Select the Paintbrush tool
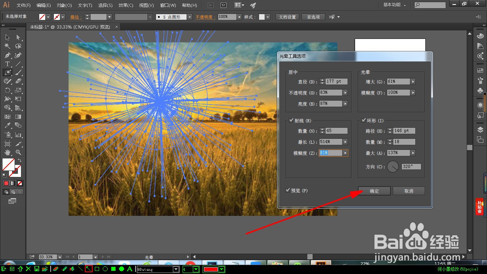 coord(19,72)
